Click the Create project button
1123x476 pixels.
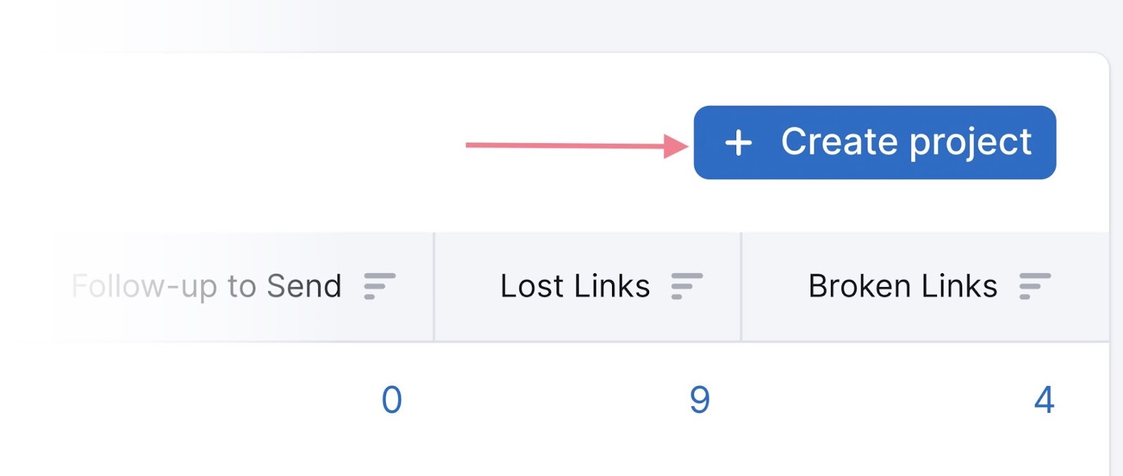point(875,143)
